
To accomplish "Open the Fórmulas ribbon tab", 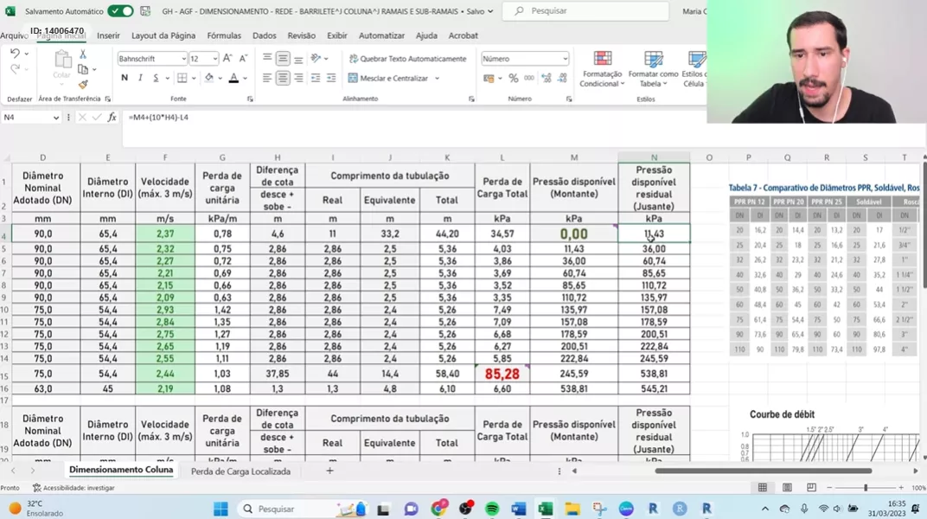I will tap(224, 35).
